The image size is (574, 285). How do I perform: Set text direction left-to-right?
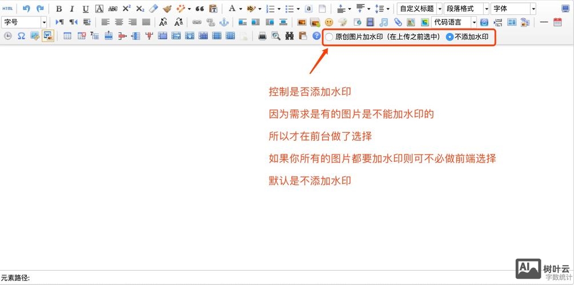point(59,22)
